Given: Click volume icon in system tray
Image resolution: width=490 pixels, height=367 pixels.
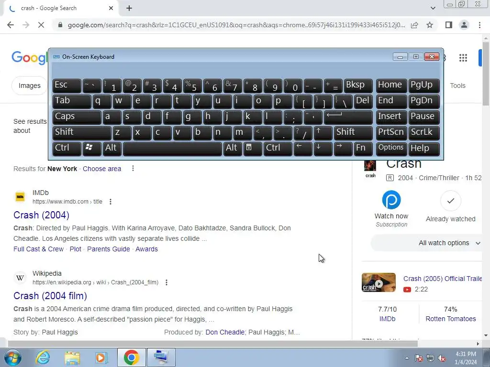Looking at the screenshot, I should click(442, 358).
